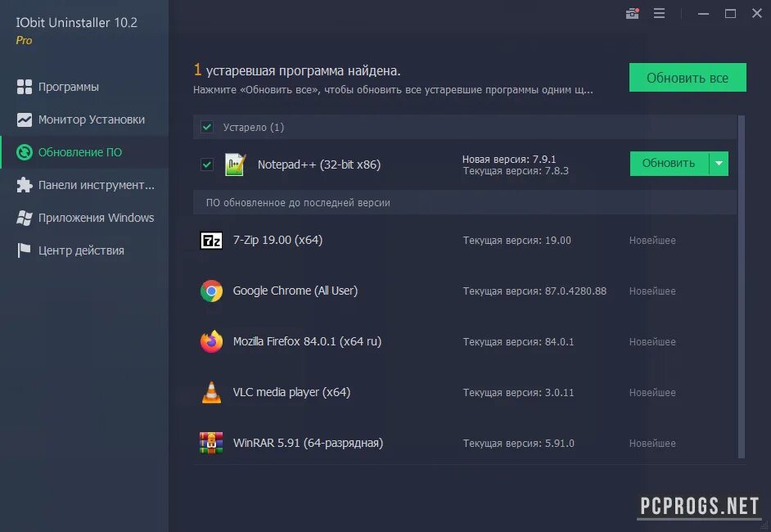The height and width of the screenshot is (532, 771).
Task: Click Текущая версия: 7.8.3 text
Action: pyautogui.click(x=516, y=170)
